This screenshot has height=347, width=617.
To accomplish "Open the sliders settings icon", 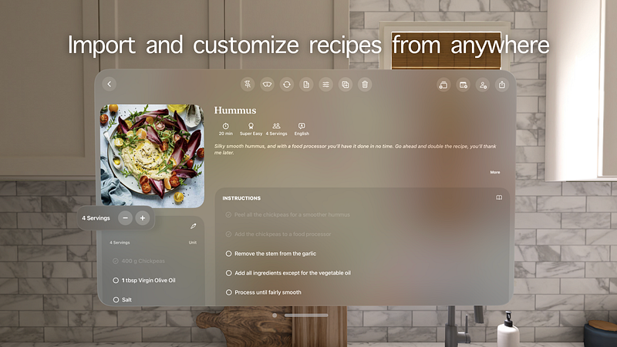I will click(x=325, y=84).
